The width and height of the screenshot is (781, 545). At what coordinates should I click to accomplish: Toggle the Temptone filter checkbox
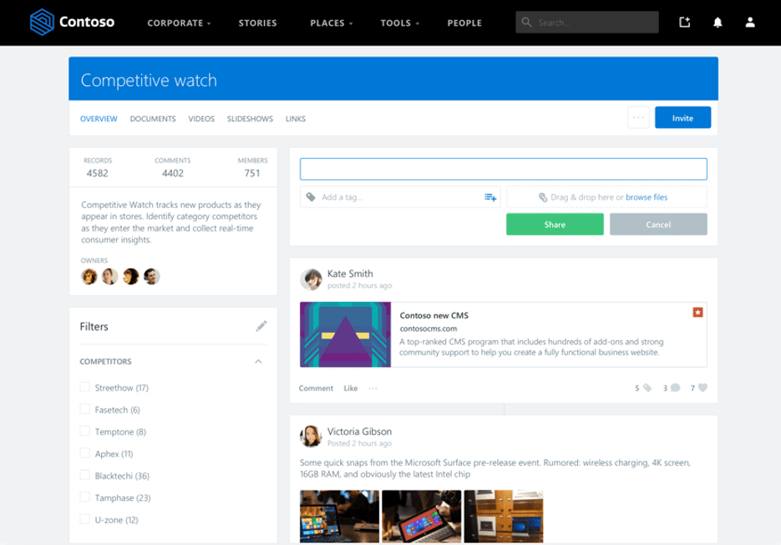[84, 431]
